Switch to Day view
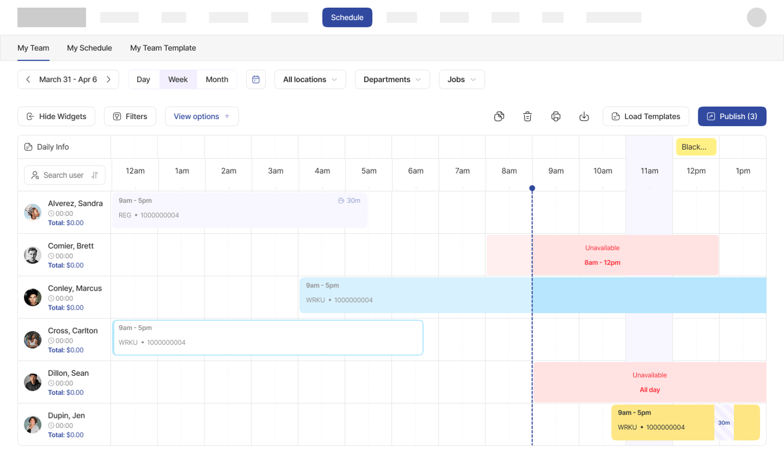The height and width of the screenshot is (466, 784). [x=143, y=79]
